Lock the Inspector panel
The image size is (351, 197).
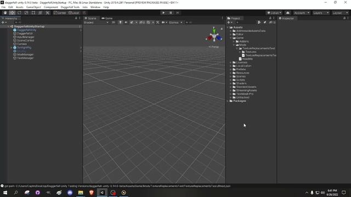coord(344,18)
